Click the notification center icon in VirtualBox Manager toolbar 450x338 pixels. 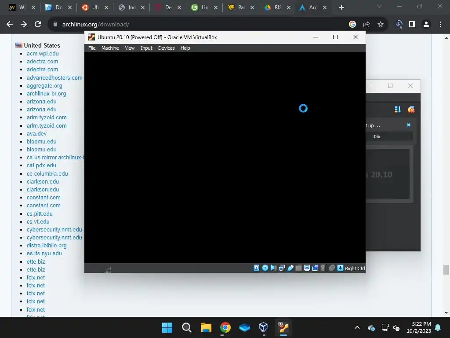pyautogui.click(x=411, y=110)
